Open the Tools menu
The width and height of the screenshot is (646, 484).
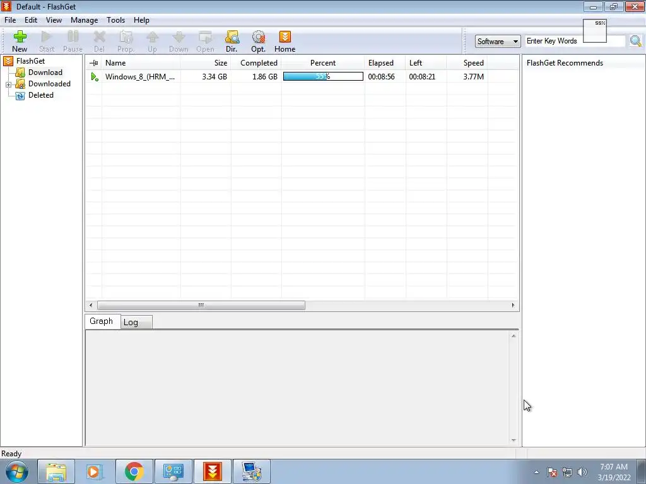[116, 20]
